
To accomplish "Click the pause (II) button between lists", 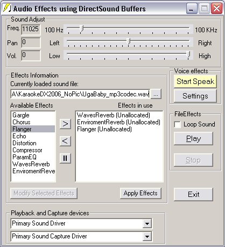I will [x=65, y=158].
